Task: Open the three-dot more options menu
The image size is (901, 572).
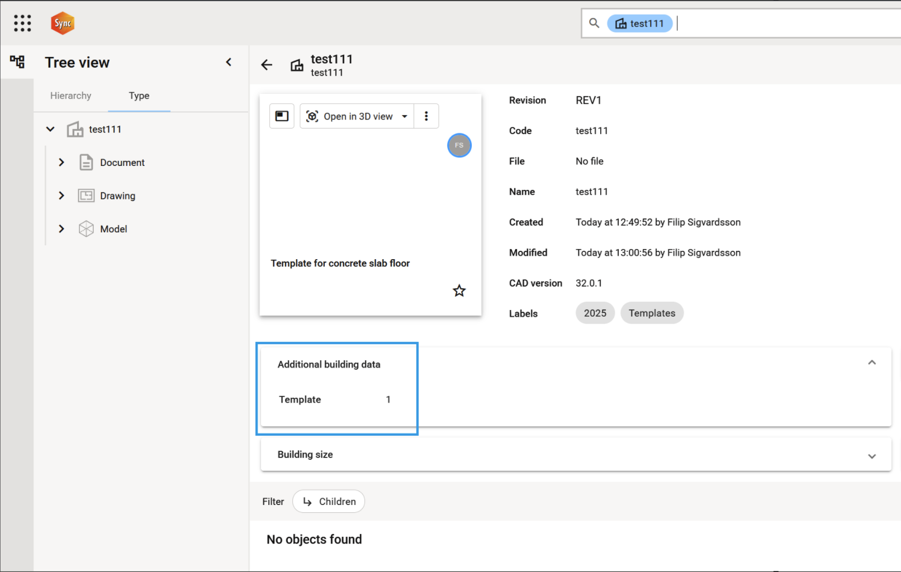Action: tap(426, 116)
